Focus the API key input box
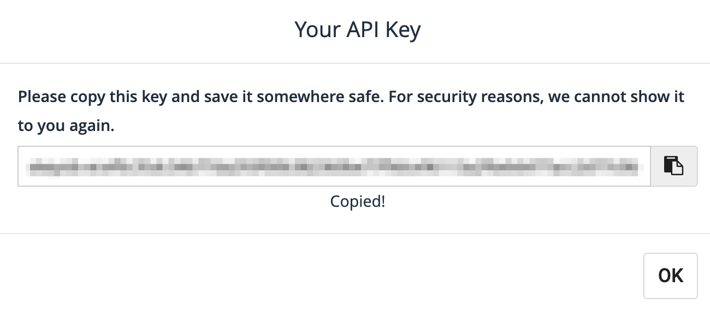Screen dimensions: 710x310 tap(333, 166)
